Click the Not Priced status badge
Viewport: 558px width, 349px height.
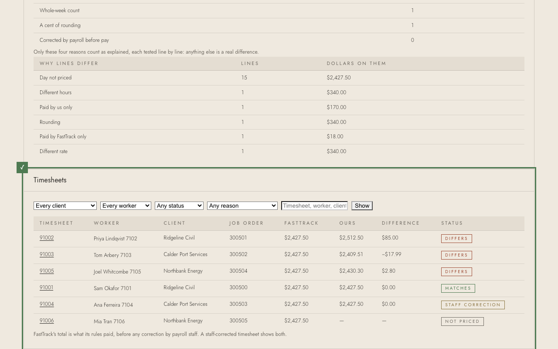tap(463, 322)
